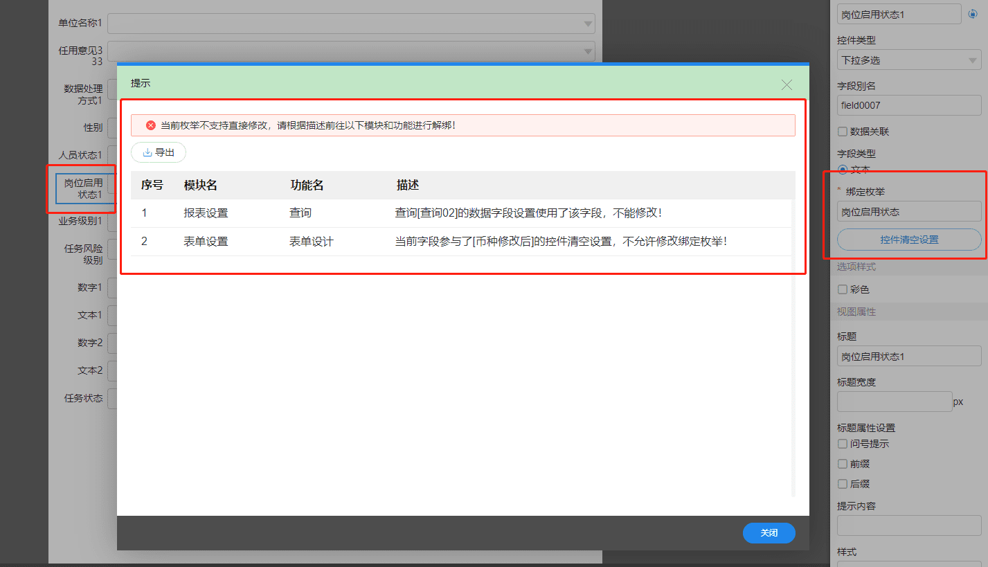
Task: Select the 表单设计 function cell
Action: (312, 242)
